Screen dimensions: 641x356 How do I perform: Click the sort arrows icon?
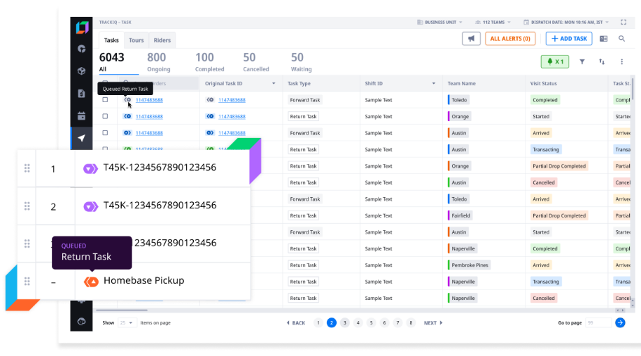pyautogui.click(x=602, y=62)
